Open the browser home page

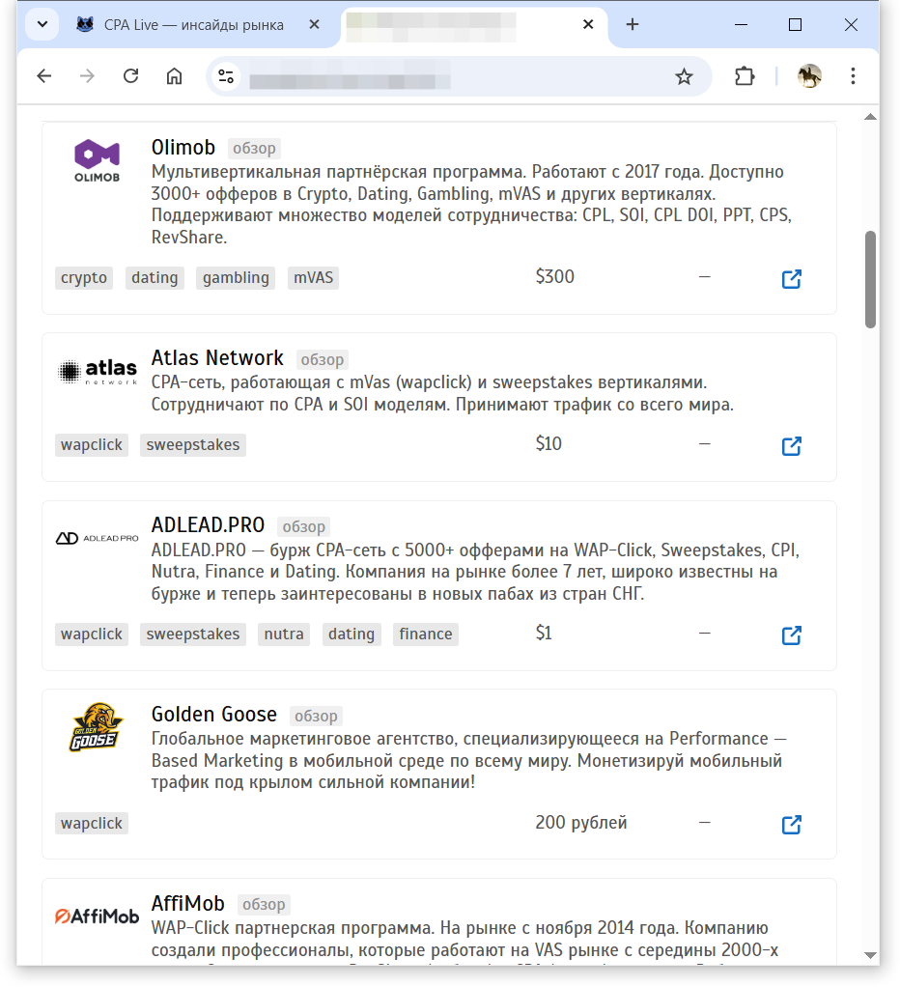coord(175,76)
